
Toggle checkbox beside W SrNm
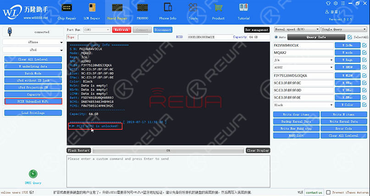(364, 45)
